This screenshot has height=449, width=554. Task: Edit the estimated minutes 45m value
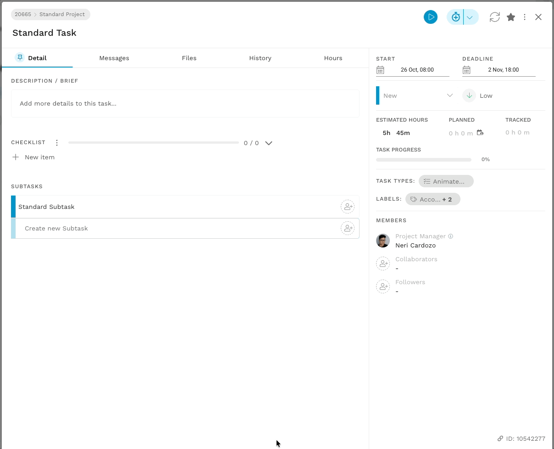[403, 133]
